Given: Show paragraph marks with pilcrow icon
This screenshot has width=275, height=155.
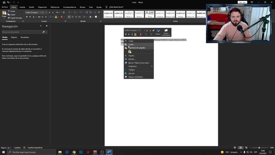Looking at the screenshot, I should tap(99, 12).
